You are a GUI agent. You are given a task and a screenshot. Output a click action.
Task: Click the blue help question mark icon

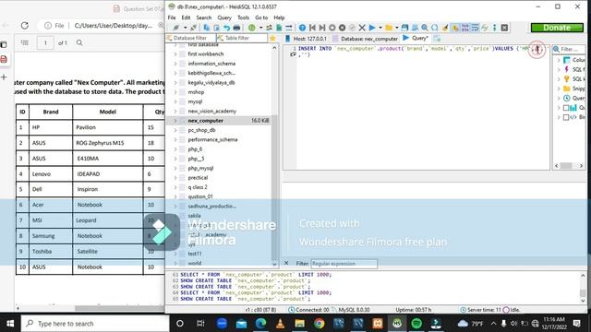(302, 28)
